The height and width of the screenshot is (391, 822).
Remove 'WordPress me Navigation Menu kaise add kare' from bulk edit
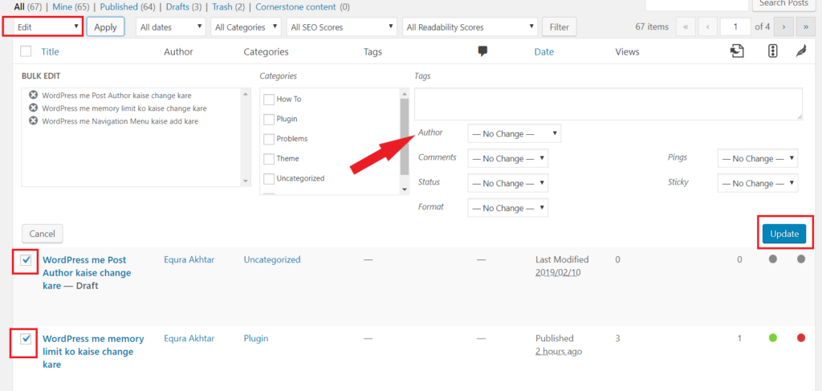33,120
